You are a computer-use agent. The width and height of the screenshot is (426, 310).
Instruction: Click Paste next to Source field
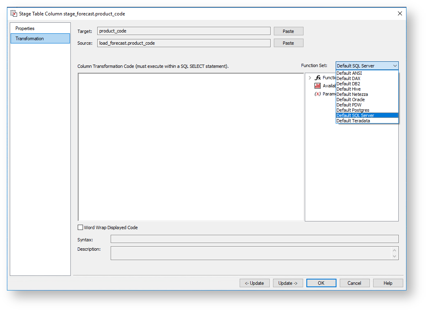tap(288, 43)
